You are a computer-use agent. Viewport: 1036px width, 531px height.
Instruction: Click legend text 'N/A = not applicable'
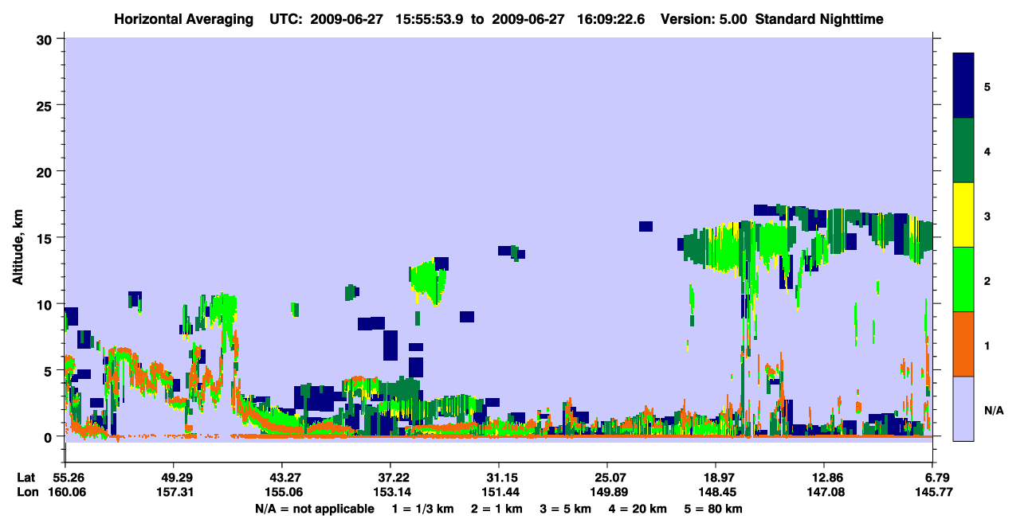click(x=315, y=509)
